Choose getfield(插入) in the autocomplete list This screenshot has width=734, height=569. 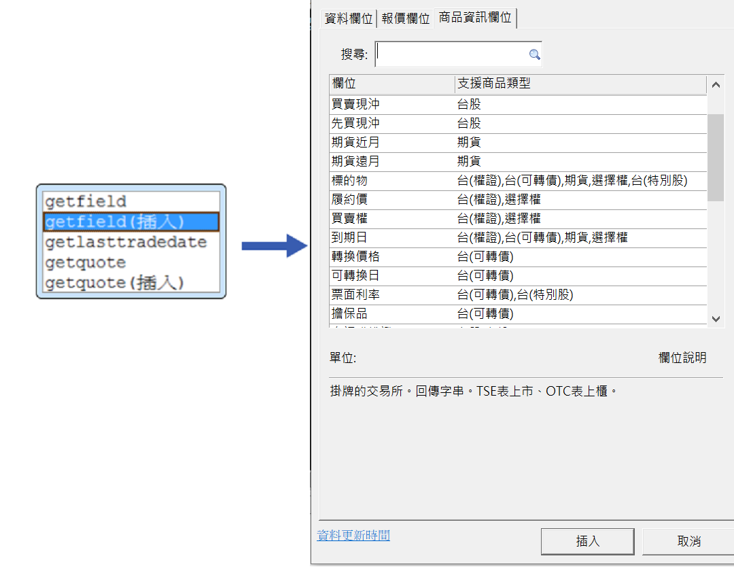(131, 222)
